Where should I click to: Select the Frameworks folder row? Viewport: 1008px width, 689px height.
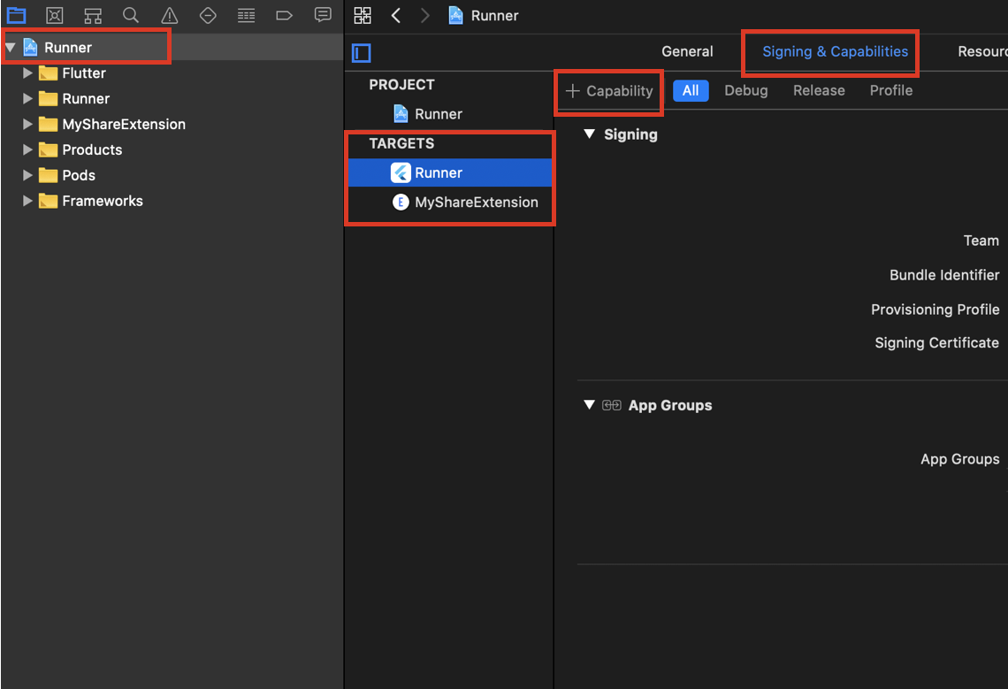(x=172, y=201)
